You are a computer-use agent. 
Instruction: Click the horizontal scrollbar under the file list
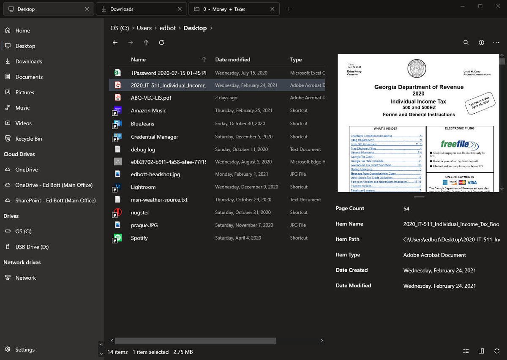(196, 341)
